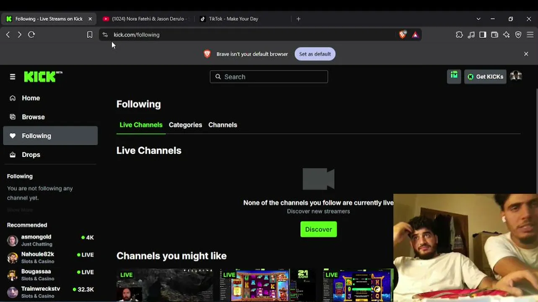This screenshot has height=302, width=538.
Task: Go to Home in the sidebar
Action: [x=50, y=98]
